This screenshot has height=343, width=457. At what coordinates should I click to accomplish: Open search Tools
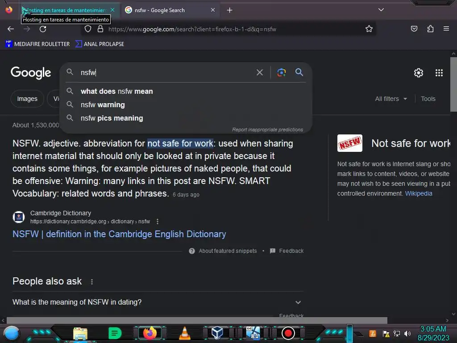428,99
